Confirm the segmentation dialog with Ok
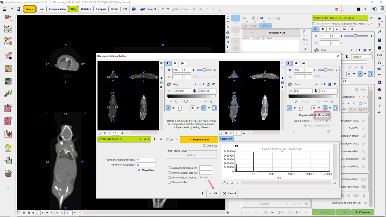The width and height of the screenshot is (386, 217). pos(213,193)
